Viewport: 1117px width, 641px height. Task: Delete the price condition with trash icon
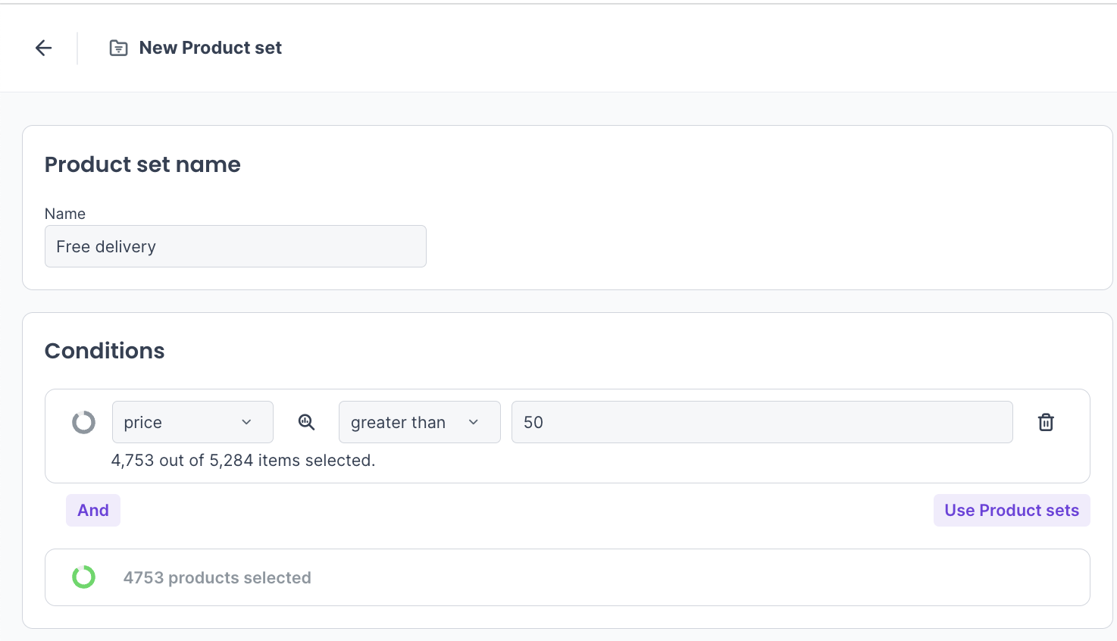point(1046,422)
